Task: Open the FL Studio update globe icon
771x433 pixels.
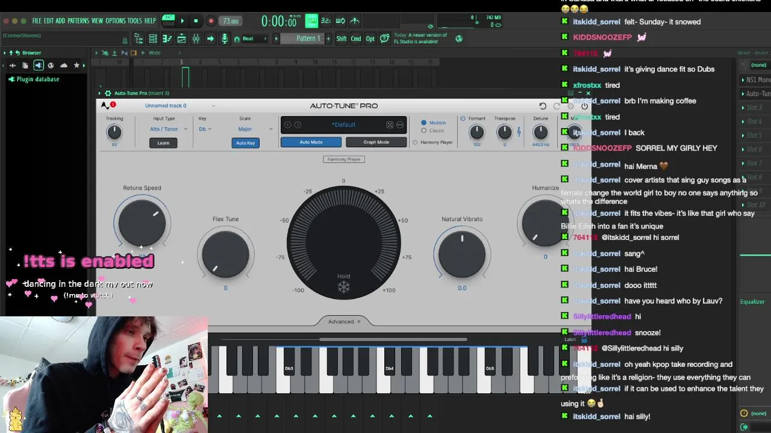Action: [x=459, y=38]
